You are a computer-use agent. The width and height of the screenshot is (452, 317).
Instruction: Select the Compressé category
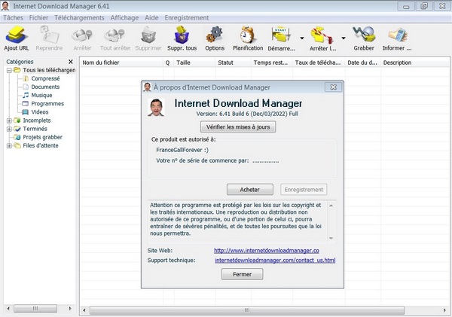coord(45,78)
